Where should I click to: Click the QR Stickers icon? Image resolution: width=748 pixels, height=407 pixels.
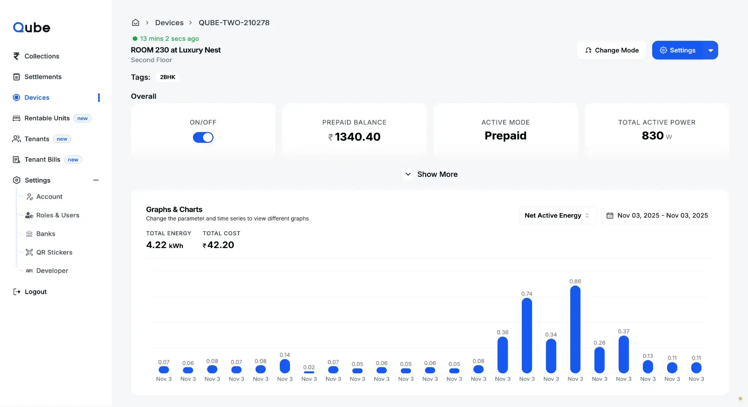(x=29, y=252)
